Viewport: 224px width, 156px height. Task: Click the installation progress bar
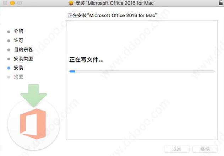tap(142, 71)
